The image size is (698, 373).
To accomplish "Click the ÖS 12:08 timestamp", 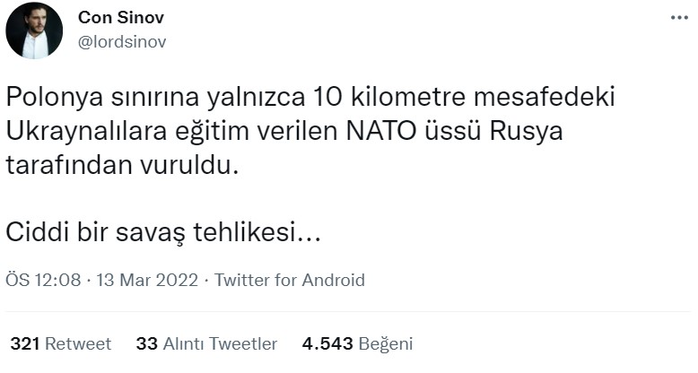I will click(43, 280).
